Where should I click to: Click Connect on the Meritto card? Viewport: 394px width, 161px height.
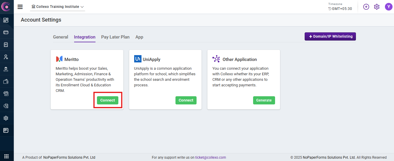point(108,100)
